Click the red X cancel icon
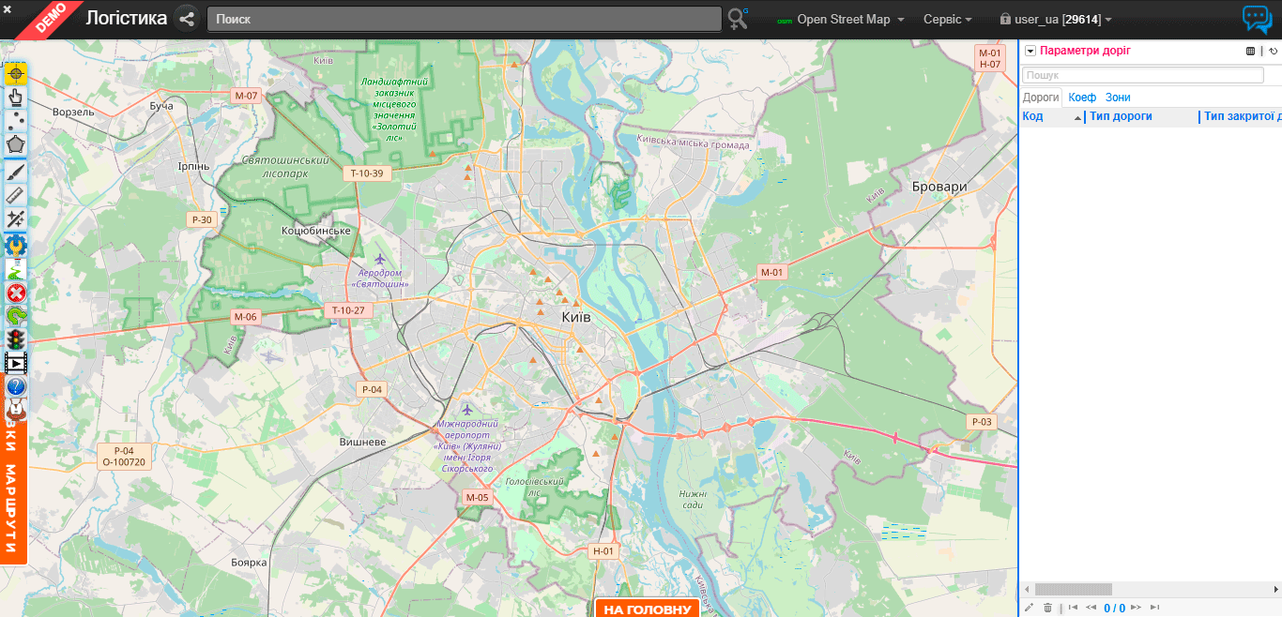Viewport: 1282px width, 617px height. [x=16, y=293]
